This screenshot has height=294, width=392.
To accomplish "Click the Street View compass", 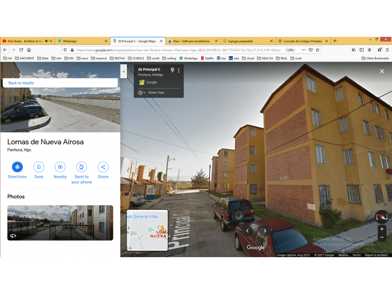I will (382, 217).
